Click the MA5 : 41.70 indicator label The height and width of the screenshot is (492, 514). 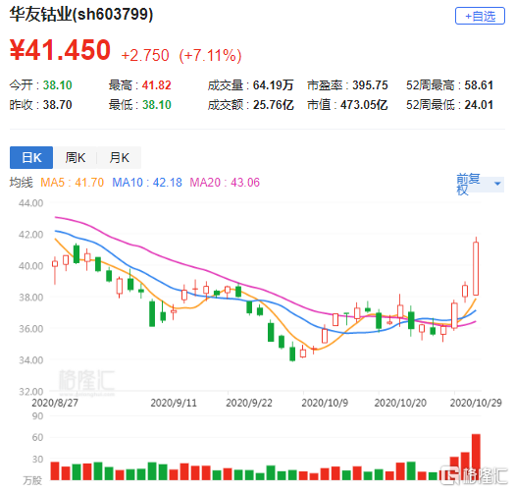click(73, 182)
